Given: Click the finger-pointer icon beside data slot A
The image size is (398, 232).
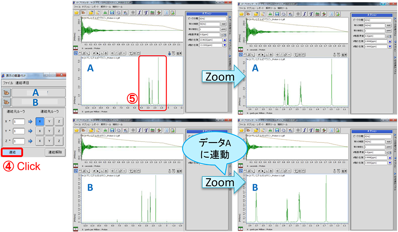Looking at the screenshot, I should coord(6,93).
